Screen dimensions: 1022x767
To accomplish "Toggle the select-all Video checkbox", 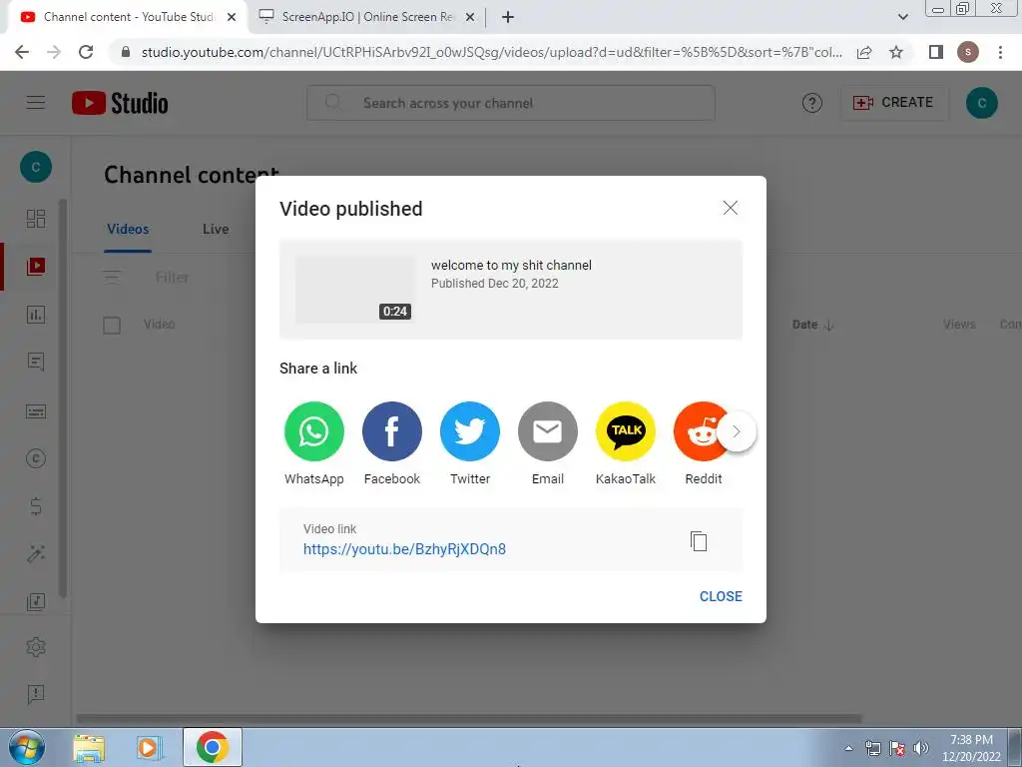I will click(x=112, y=325).
